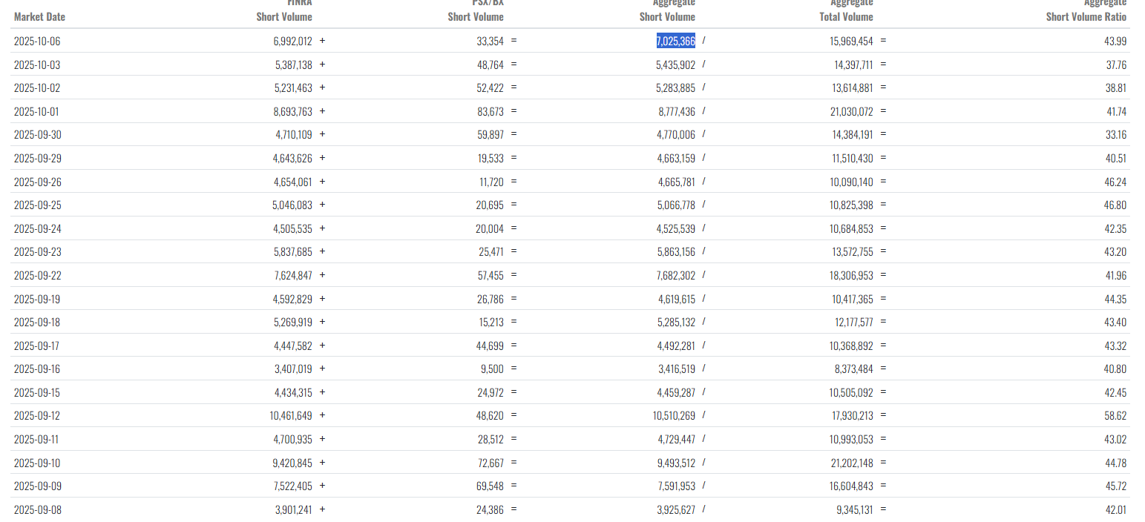Click aggregate short volume 4,729,447
The image size is (1145, 522).
(677, 440)
